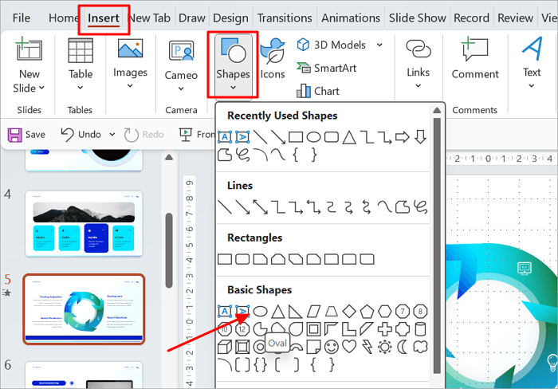Screen dimensions: 558x389
Task: Switch to the Design tab
Action: click(x=230, y=18)
